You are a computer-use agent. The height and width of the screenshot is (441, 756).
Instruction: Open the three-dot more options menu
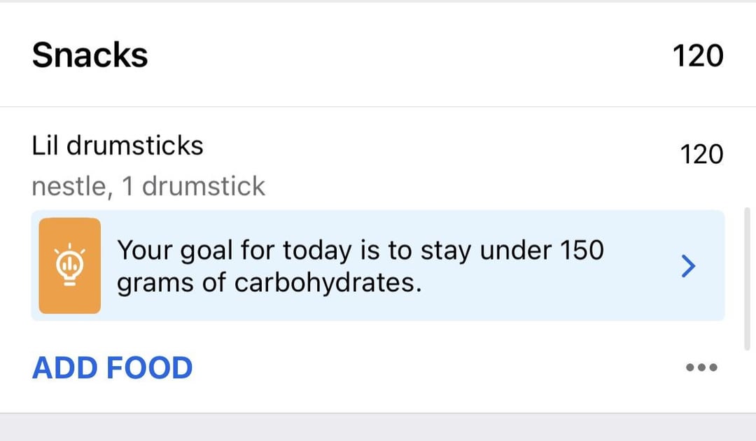tap(701, 367)
